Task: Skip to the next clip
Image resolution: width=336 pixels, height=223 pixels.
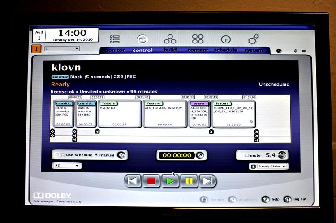Action: click(x=207, y=181)
